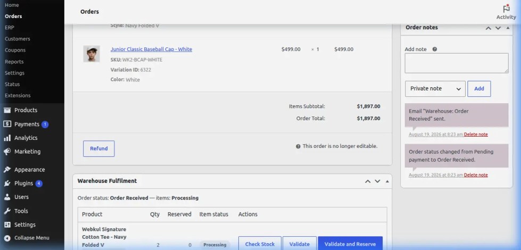Move Order notes panel up
The width and height of the screenshot is (521, 250).
[x=488, y=28]
